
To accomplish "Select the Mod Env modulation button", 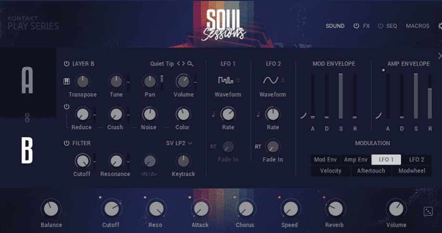I will (326, 160).
